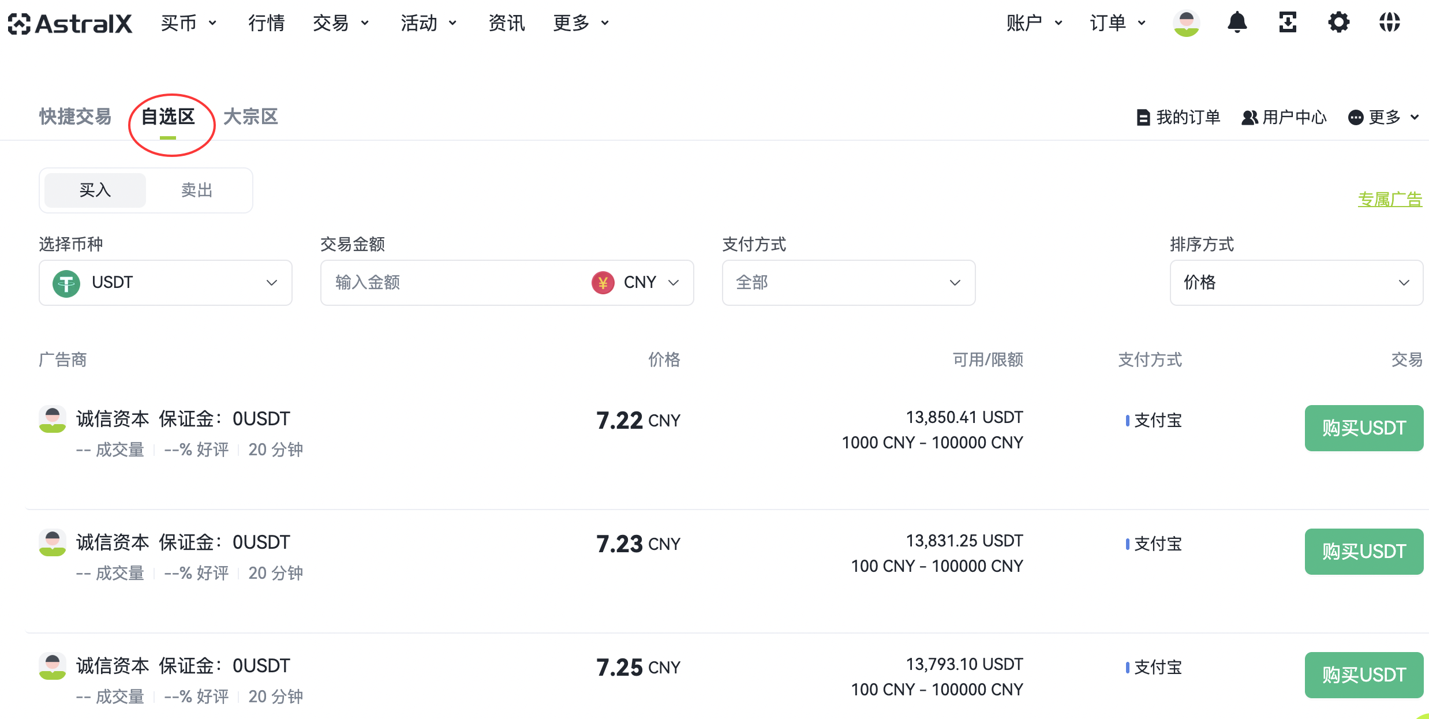The image size is (1429, 719).
Task: Click avatar of 7.23 CNY advertiser
Action: [53, 542]
